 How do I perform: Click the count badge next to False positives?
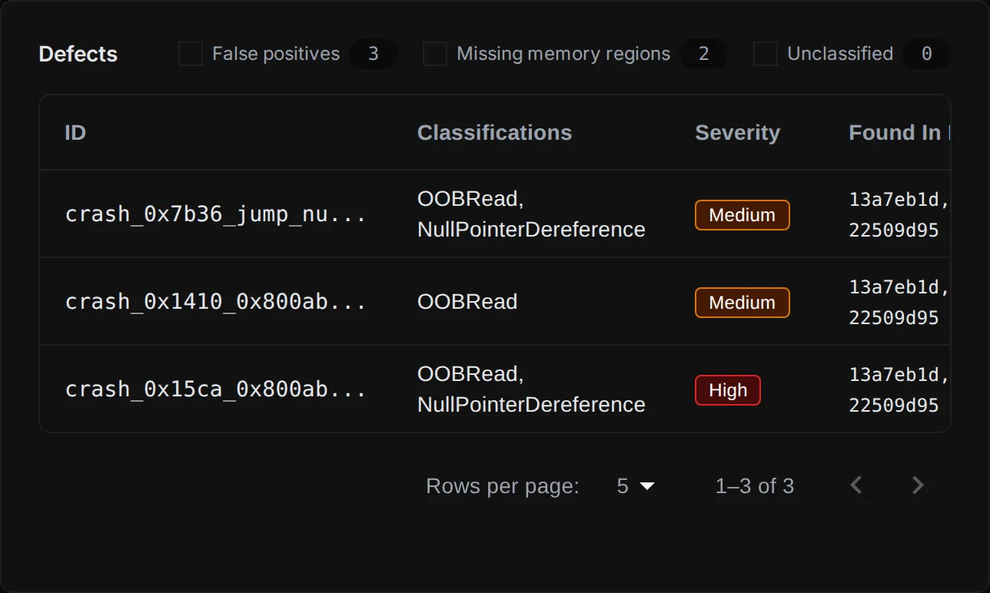click(374, 54)
